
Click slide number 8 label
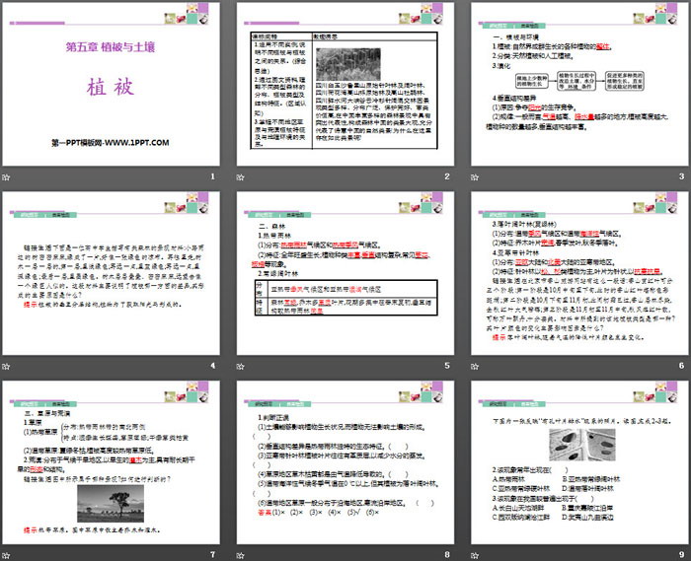click(x=447, y=554)
